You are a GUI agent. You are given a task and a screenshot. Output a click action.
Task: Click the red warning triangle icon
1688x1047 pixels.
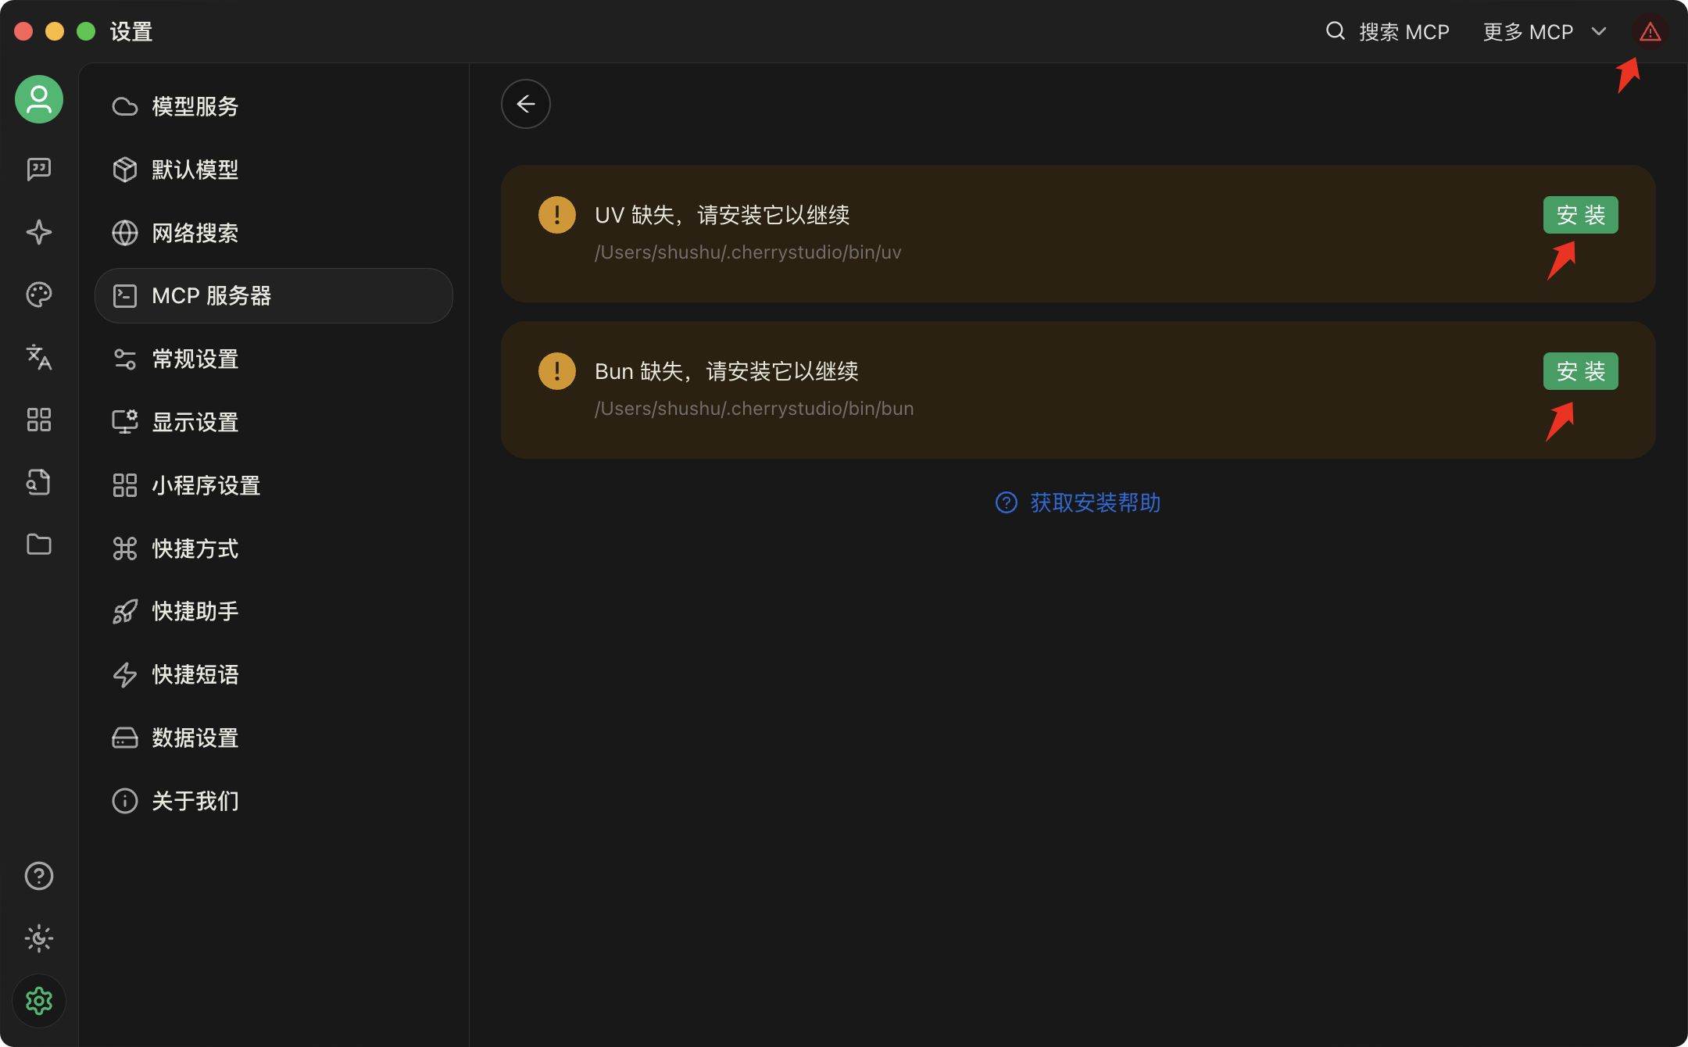tap(1650, 32)
